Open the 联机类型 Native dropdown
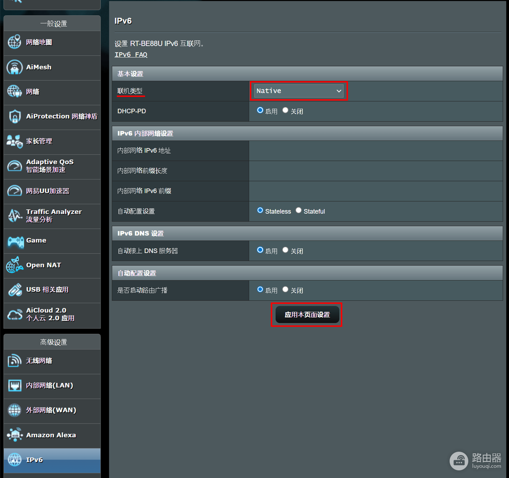The image size is (509, 478). click(299, 91)
